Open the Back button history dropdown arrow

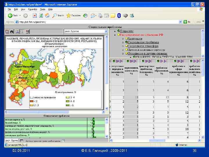tap(20, 16)
